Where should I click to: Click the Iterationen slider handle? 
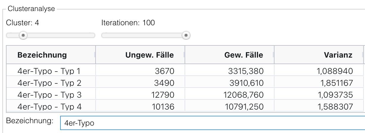pyautogui.click(x=186, y=36)
